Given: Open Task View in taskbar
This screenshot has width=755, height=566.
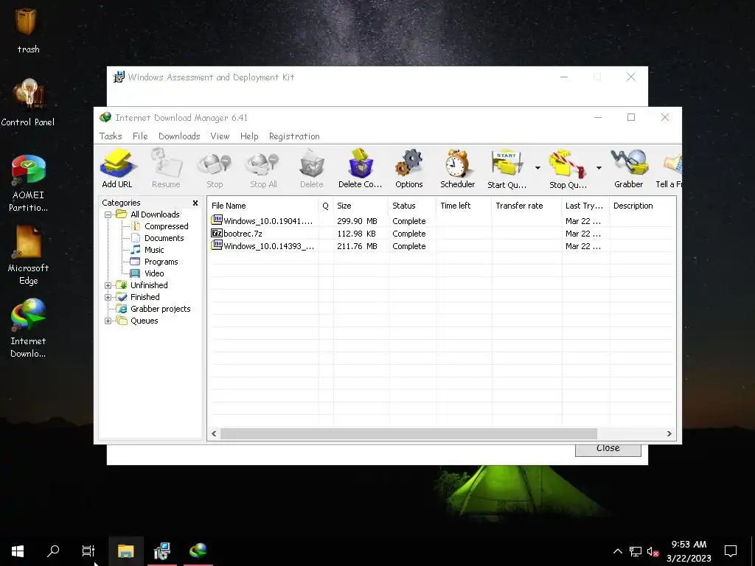Looking at the screenshot, I should [x=88, y=551].
